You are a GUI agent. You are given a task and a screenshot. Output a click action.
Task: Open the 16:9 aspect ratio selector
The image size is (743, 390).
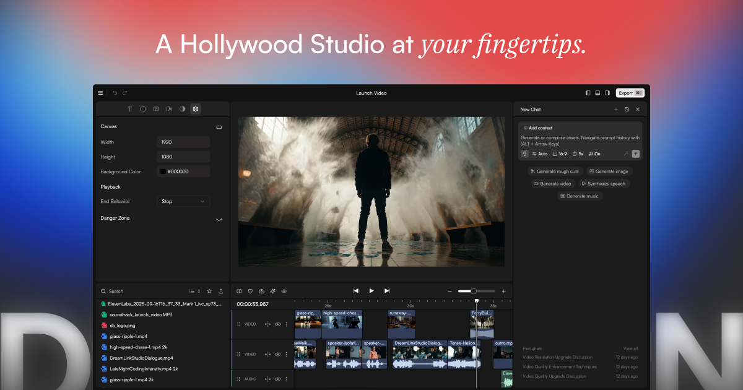[560, 154]
